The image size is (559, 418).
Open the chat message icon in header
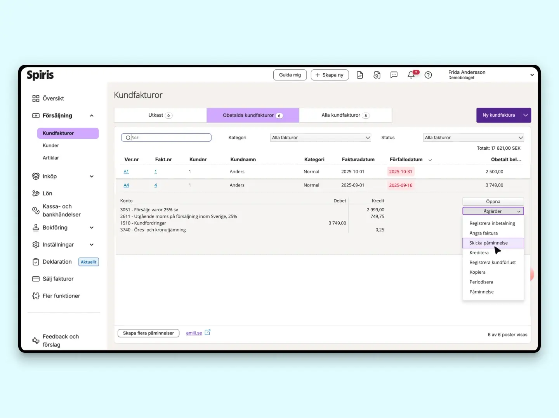pyautogui.click(x=394, y=75)
